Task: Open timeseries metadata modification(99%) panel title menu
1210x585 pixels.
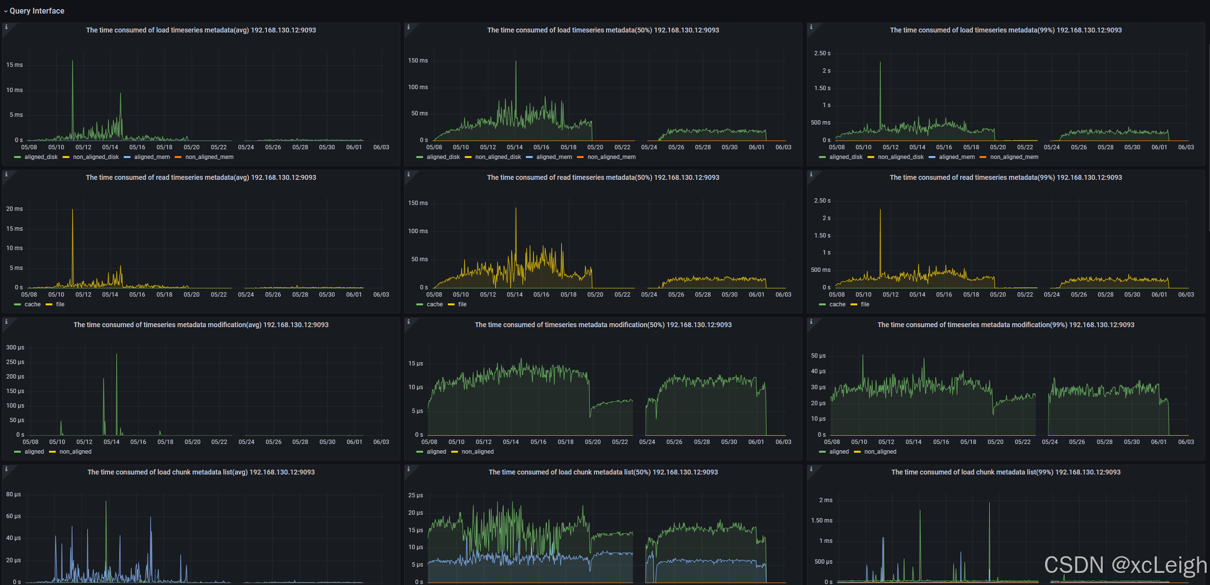Action: coord(1006,325)
